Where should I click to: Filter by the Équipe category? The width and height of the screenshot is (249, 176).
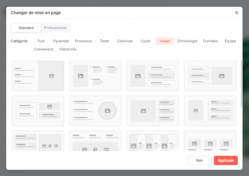230,41
